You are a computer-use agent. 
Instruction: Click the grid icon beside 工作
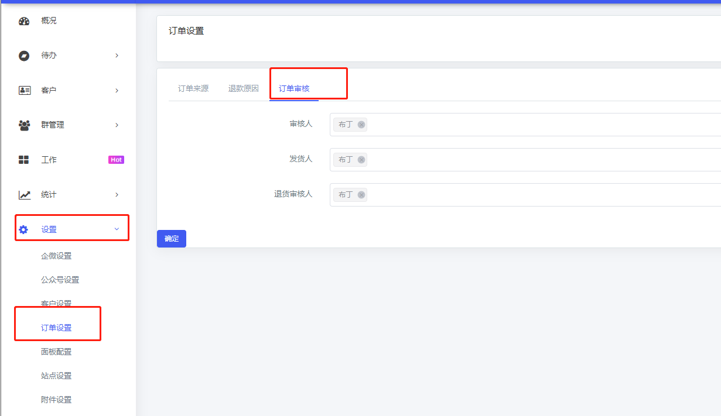pos(24,160)
